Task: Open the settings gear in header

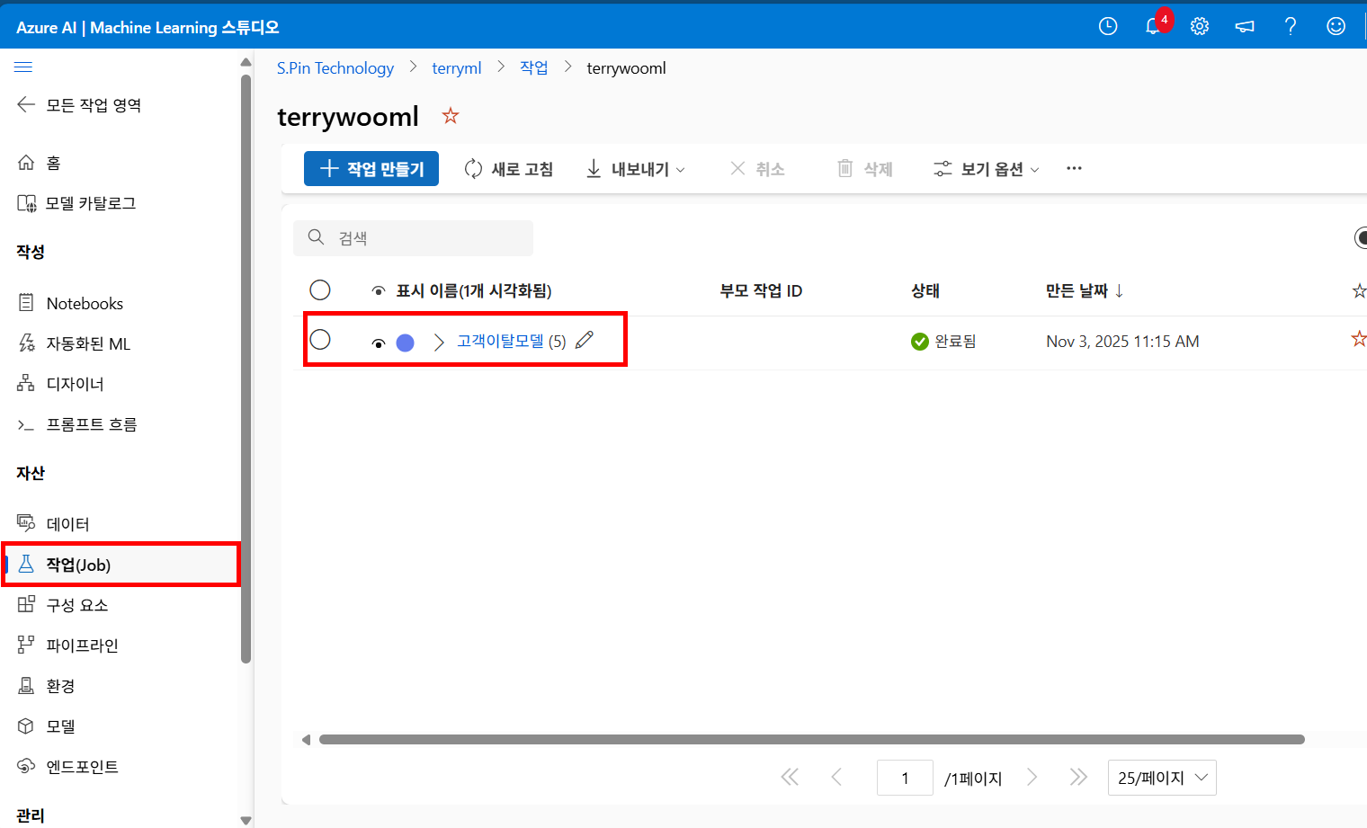Action: click(x=1200, y=27)
